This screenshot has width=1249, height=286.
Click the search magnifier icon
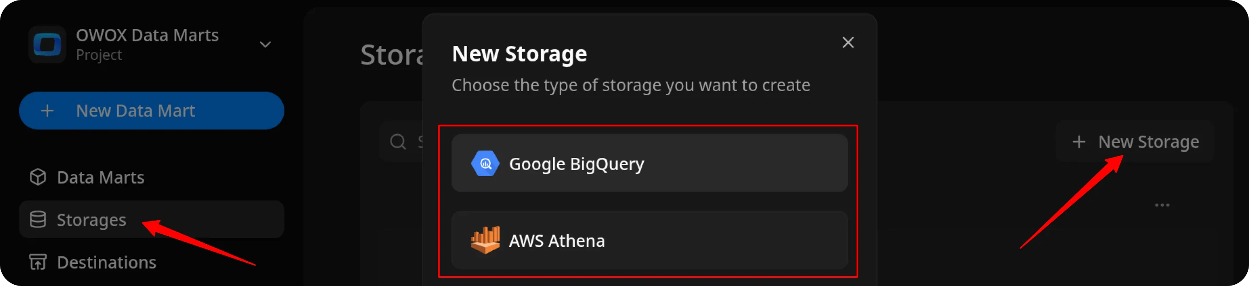point(397,141)
